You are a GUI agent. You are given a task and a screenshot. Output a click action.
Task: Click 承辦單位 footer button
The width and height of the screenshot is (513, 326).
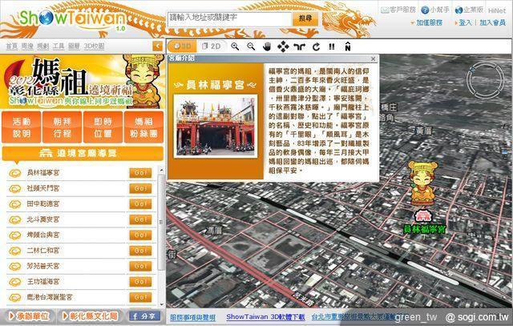point(29,316)
